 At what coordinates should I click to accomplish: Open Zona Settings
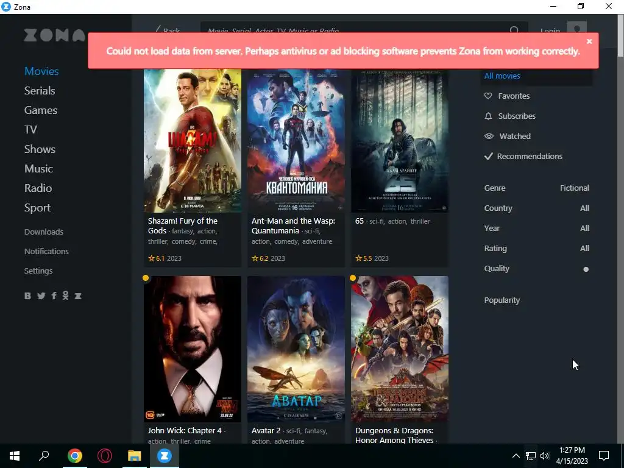pyautogui.click(x=38, y=271)
